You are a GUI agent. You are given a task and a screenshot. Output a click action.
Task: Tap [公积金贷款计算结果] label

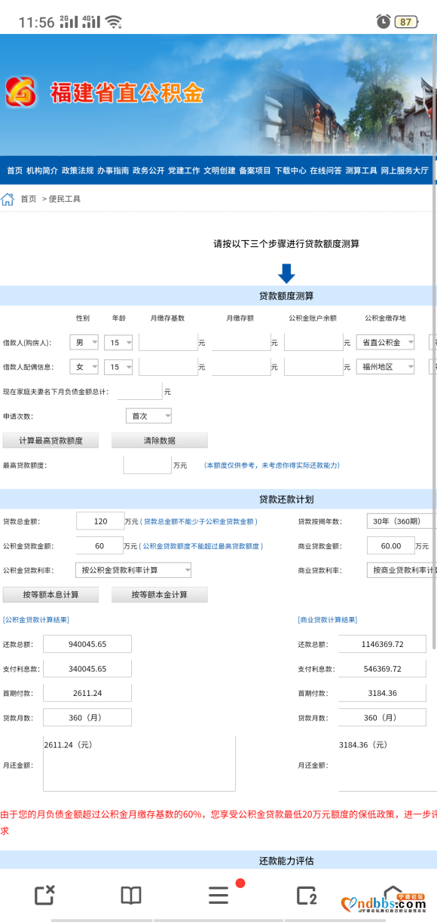[x=36, y=620]
